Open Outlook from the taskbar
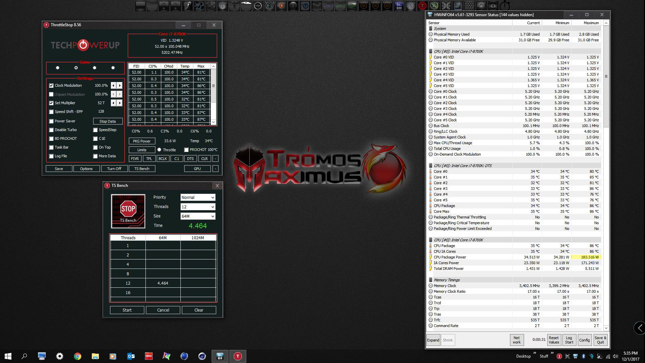The height and width of the screenshot is (363, 645). click(x=131, y=356)
